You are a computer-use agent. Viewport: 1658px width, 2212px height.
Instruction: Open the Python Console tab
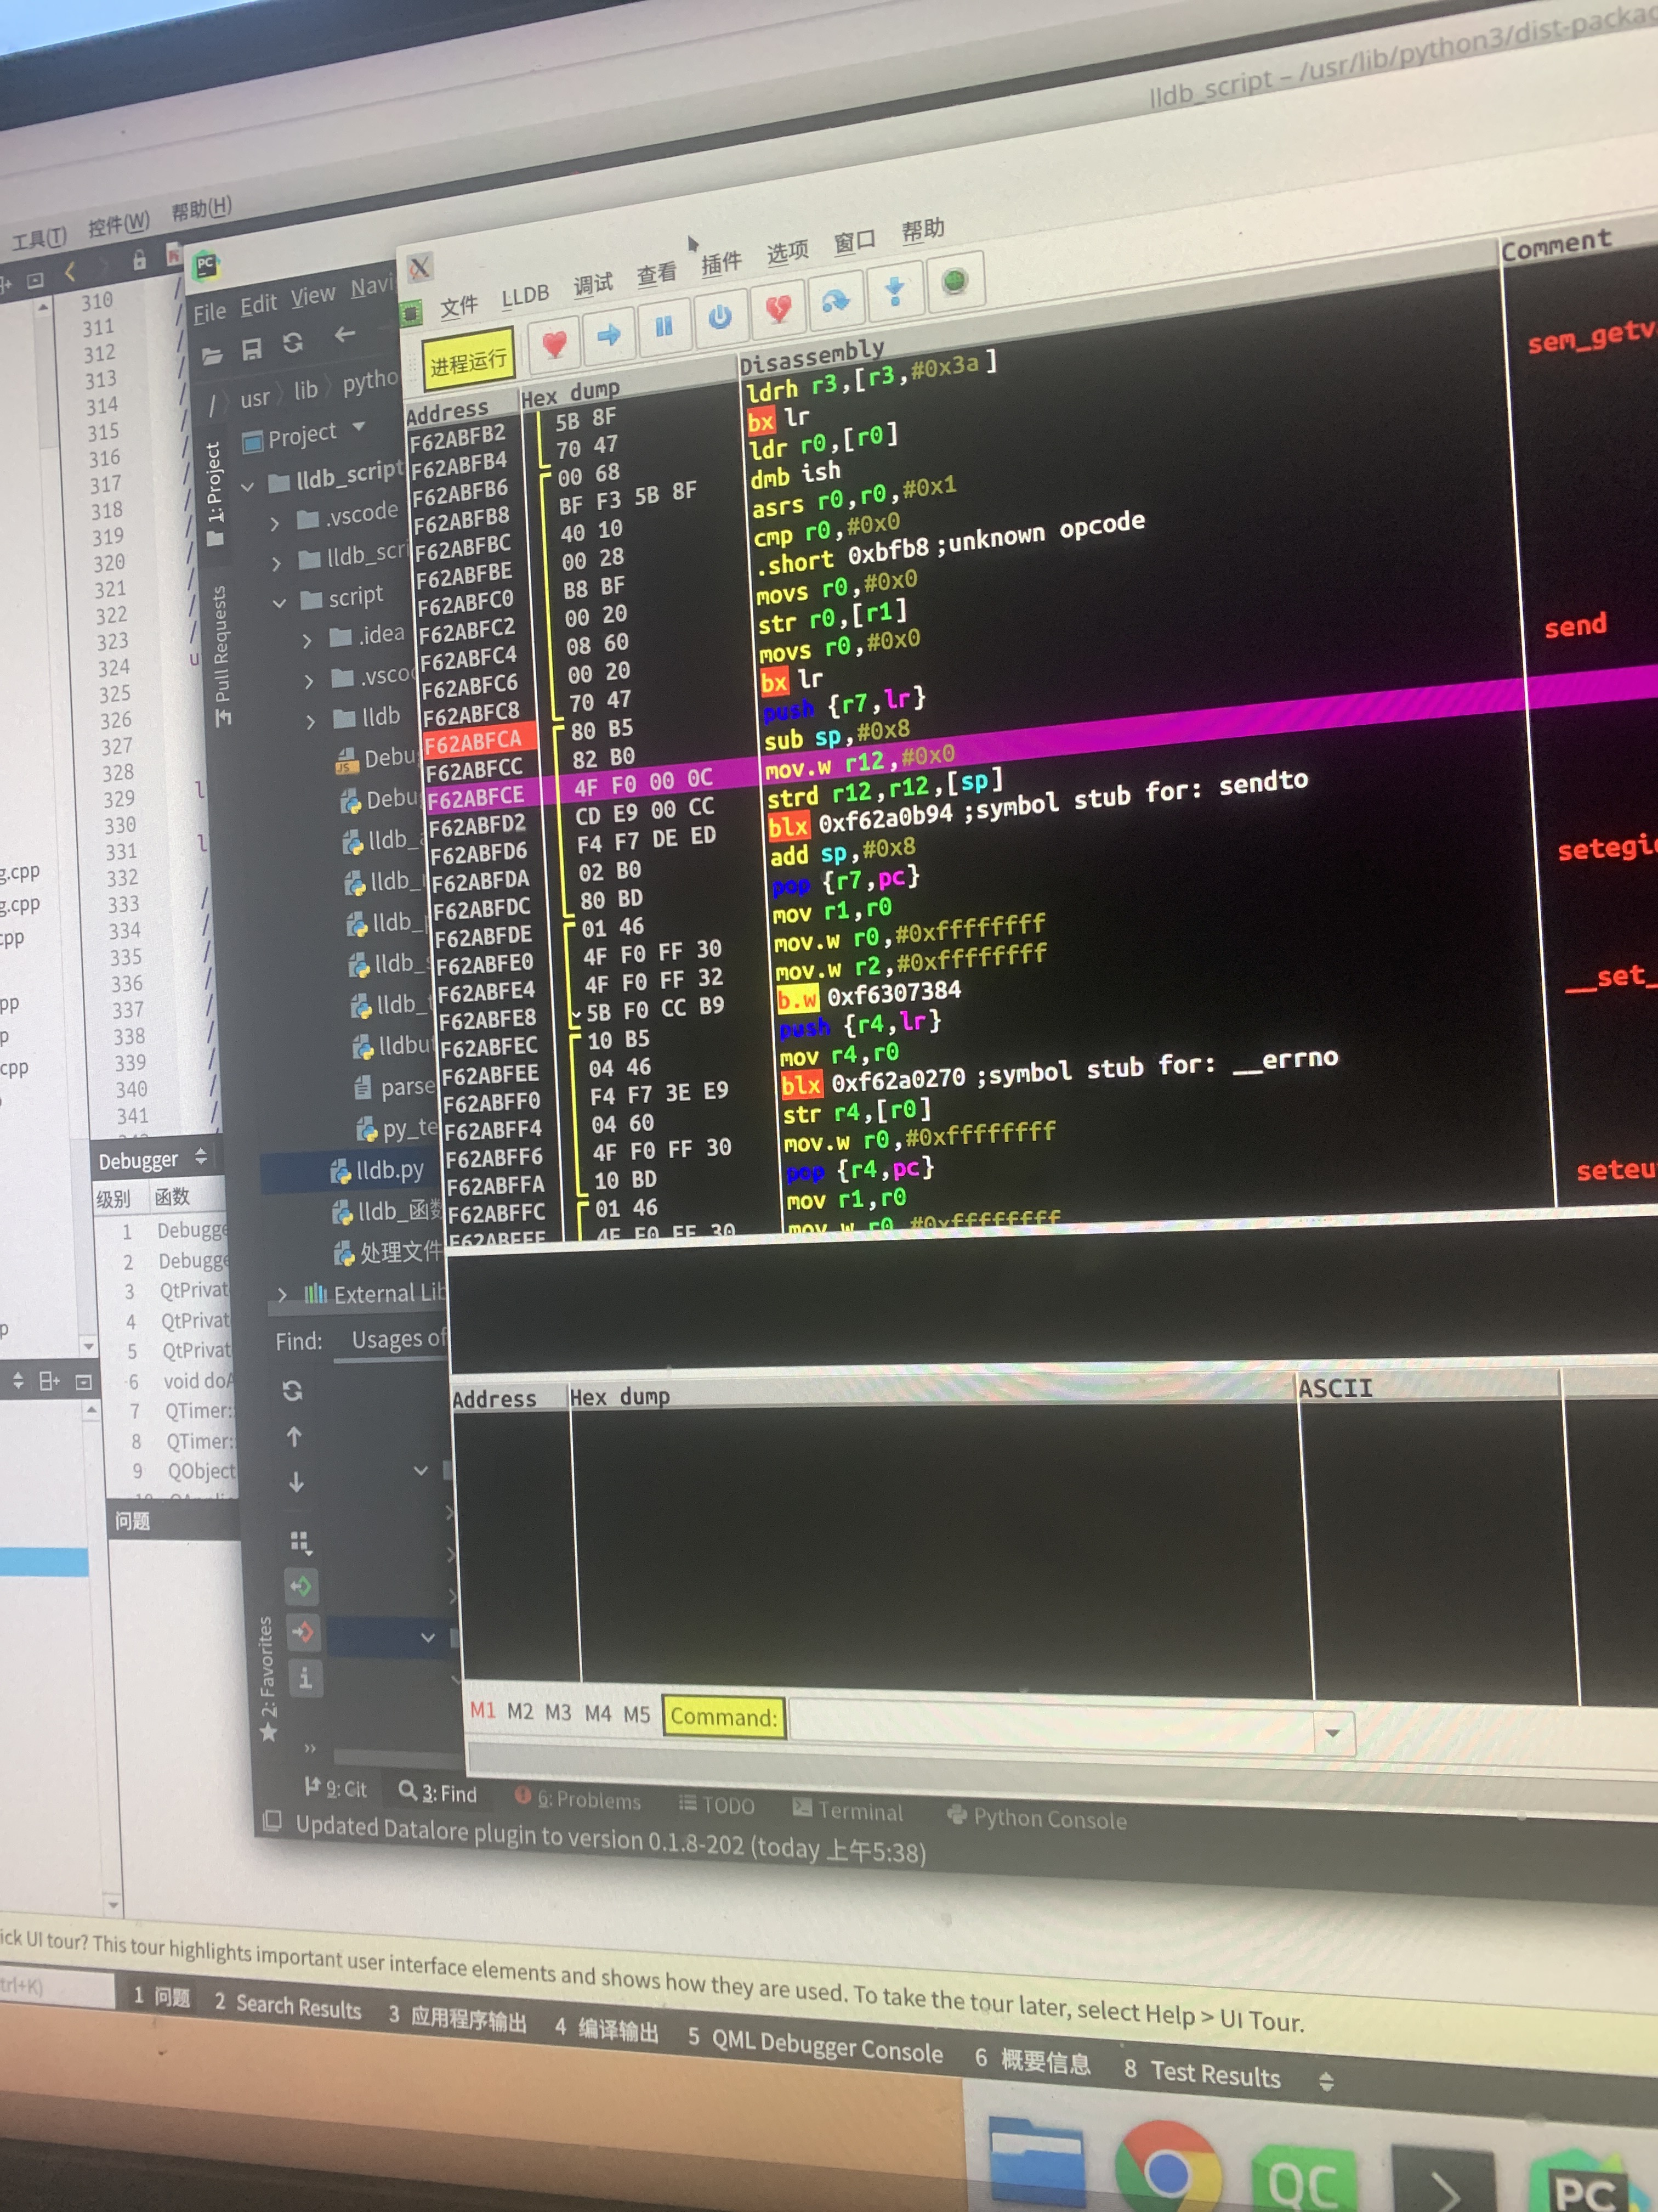1036,1818
